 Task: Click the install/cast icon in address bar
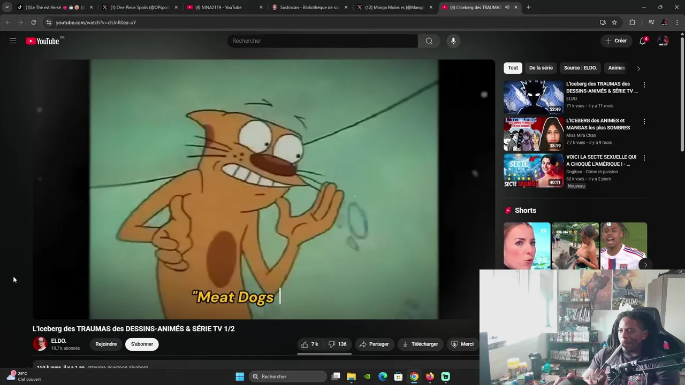(x=603, y=22)
